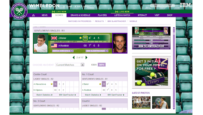Click the scroll-up arrow of the page scrollbar
203x115 pixels.
click(x=174, y=28)
